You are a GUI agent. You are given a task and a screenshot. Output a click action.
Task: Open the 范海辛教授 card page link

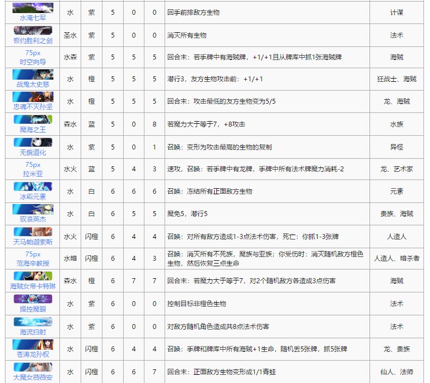click(x=33, y=263)
